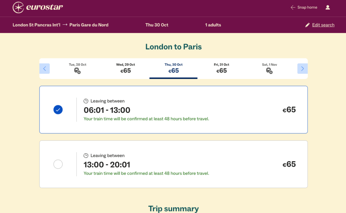Select the Thu, 30 Oct date tab
The width and height of the screenshot is (346, 213).
[173, 68]
